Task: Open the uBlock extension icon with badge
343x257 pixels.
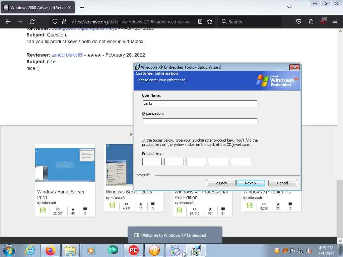Action: point(323,21)
